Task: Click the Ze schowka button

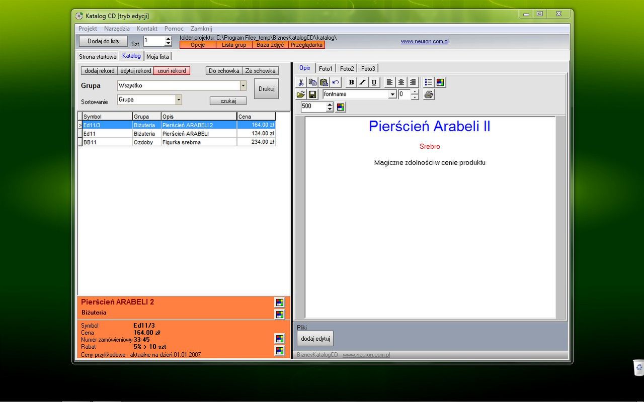Action: 260,71
